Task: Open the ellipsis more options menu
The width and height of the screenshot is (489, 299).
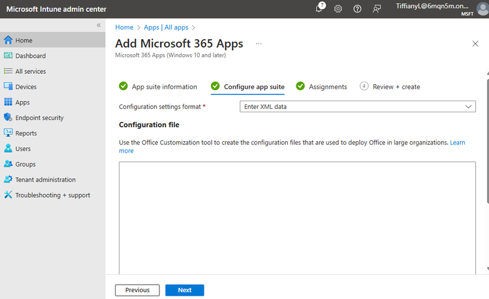Action: click(x=259, y=44)
